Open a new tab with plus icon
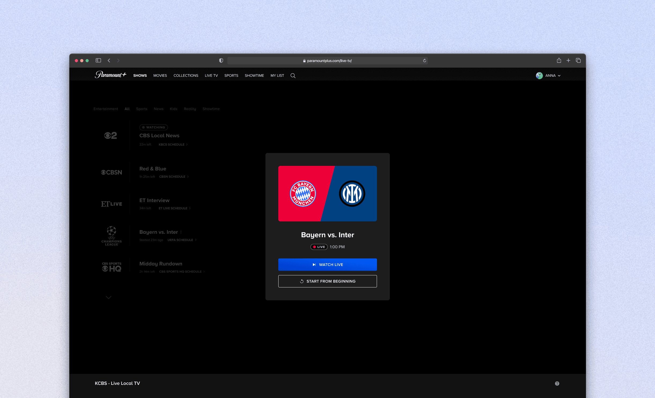Screen dimensions: 655x398 (x=568, y=60)
